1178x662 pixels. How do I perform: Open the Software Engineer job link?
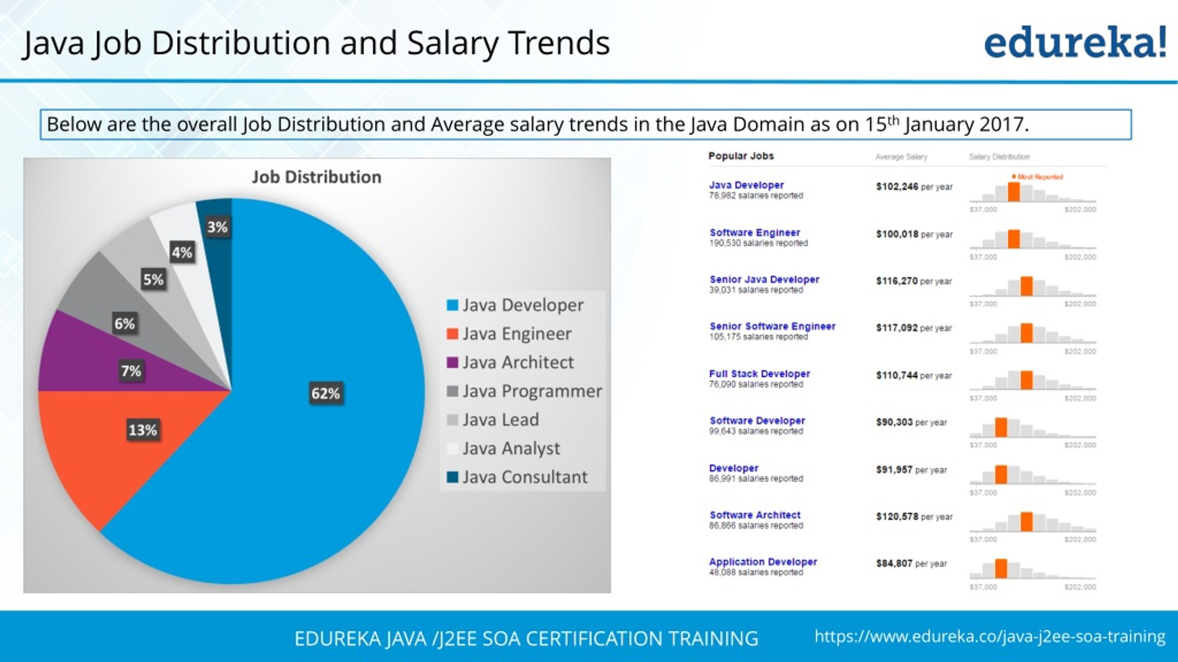click(755, 233)
